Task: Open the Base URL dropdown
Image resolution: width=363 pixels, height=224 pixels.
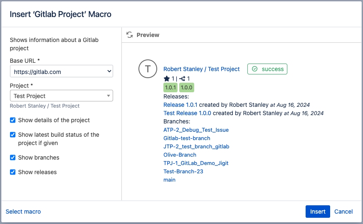Action: click(x=62, y=71)
